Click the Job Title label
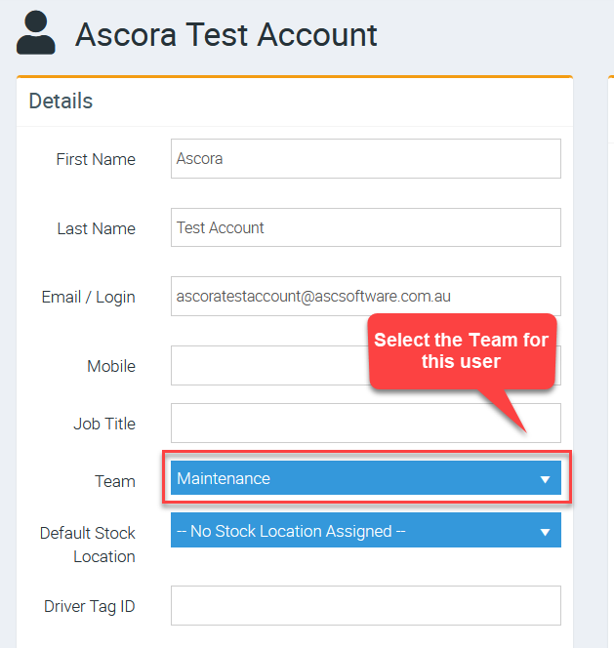This screenshot has width=614, height=648. click(104, 424)
